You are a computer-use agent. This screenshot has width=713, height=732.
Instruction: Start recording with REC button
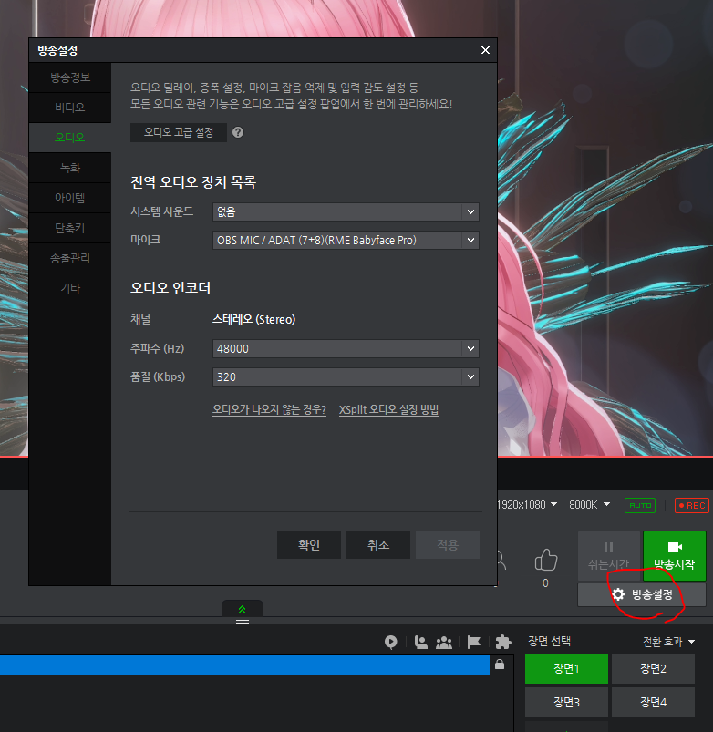click(692, 505)
